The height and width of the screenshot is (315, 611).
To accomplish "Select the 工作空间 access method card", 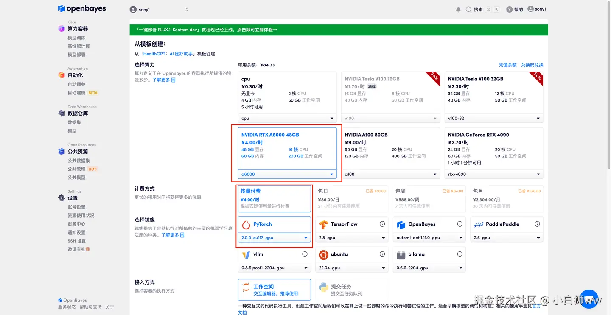I will click(x=275, y=290).
